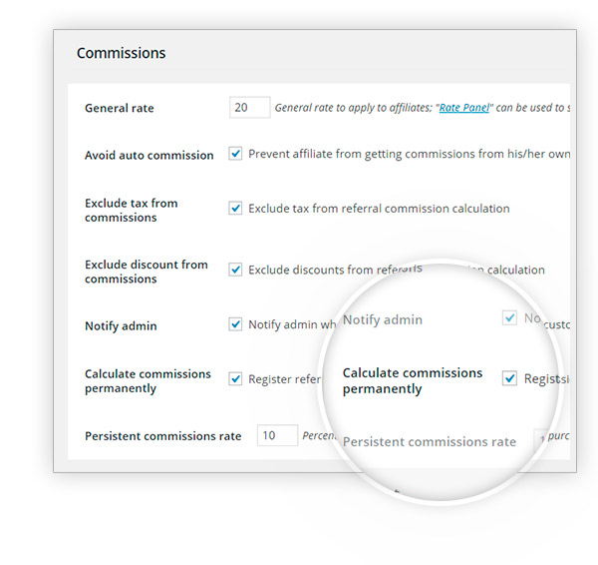
Task: Click the unmagnified Persistent commissions rate label
Action: [x=163, y=436]
